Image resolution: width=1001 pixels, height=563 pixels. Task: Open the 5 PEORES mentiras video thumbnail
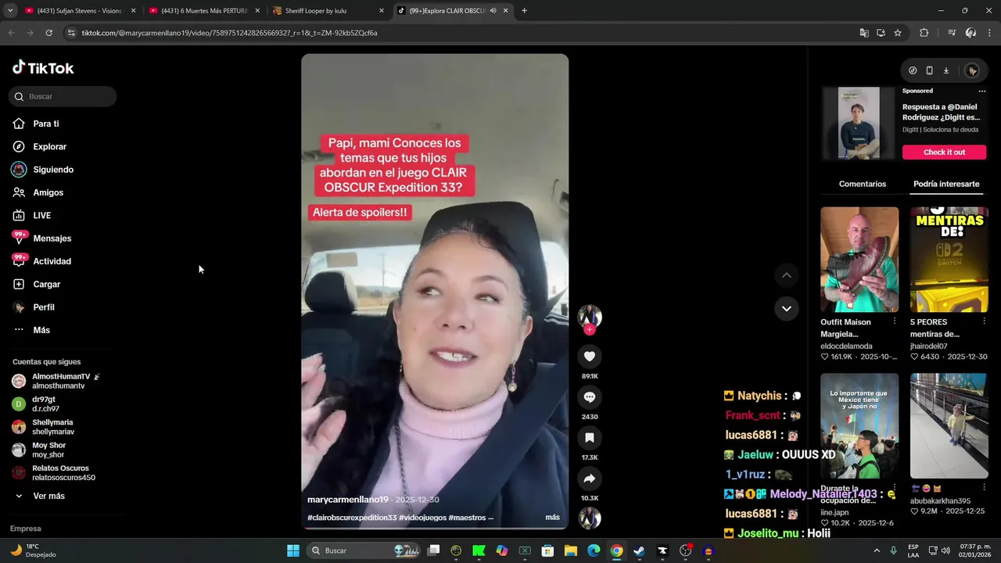949,260
